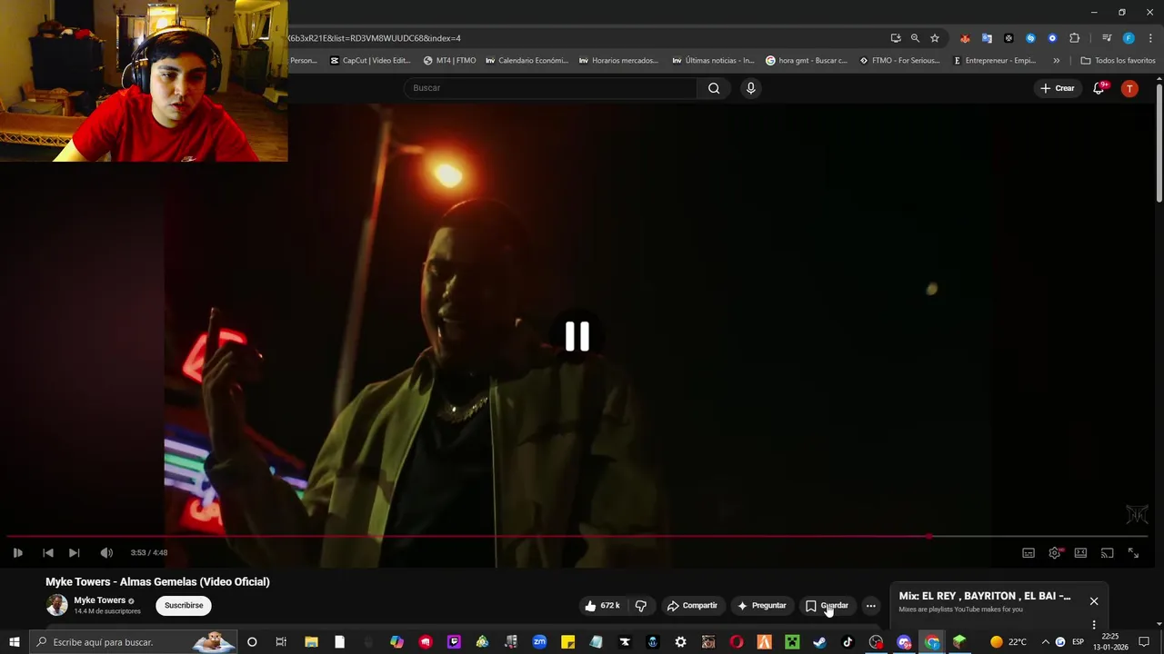
Task: Skip to the next video
Action: pyautogui.click(x=75, y=552)
